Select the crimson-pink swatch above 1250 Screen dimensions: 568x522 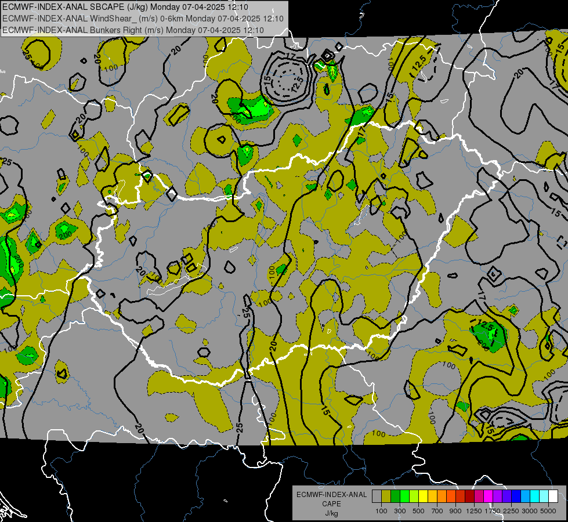coord(479,496)
